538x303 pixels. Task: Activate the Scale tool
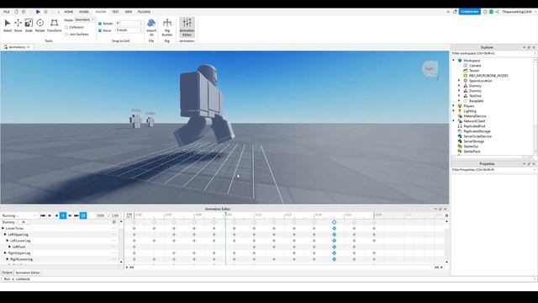click(29, 25)
